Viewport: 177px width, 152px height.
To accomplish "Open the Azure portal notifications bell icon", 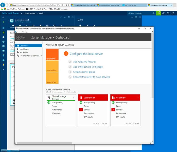I will click(x=158, y=13).
